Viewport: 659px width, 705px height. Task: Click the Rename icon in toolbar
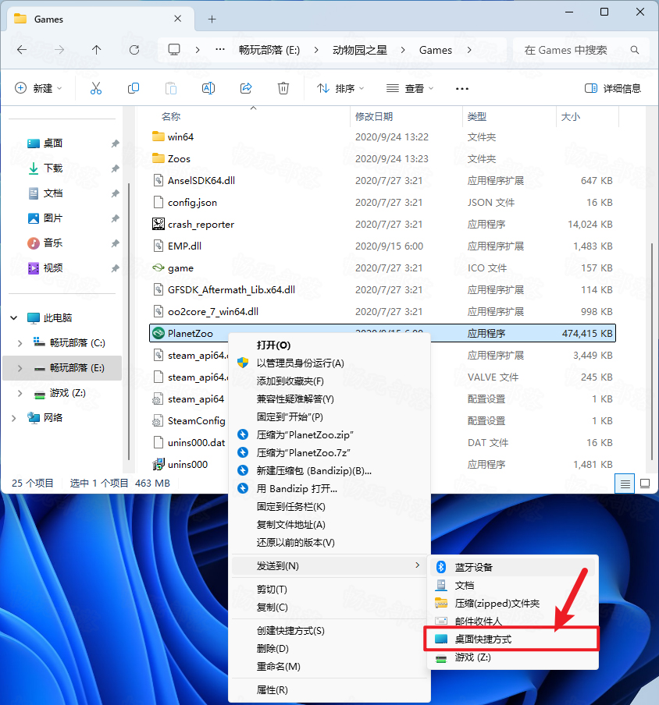point(208,88)
